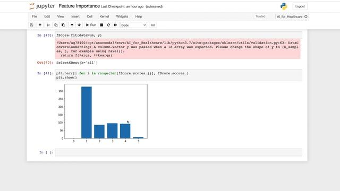
Task: Click the Trusted notebook indicator
Action: click(260, 16)
